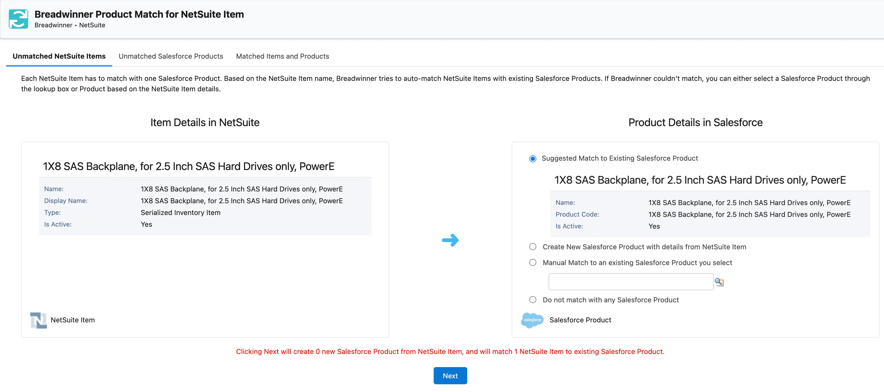Click the NetSuite item card title

[188, 166]
